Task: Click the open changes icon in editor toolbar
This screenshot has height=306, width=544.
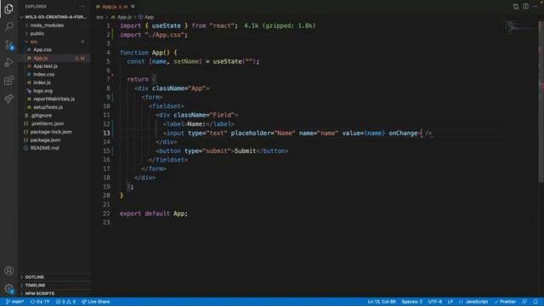Action: pyautogui.click(x=516, y=7)
